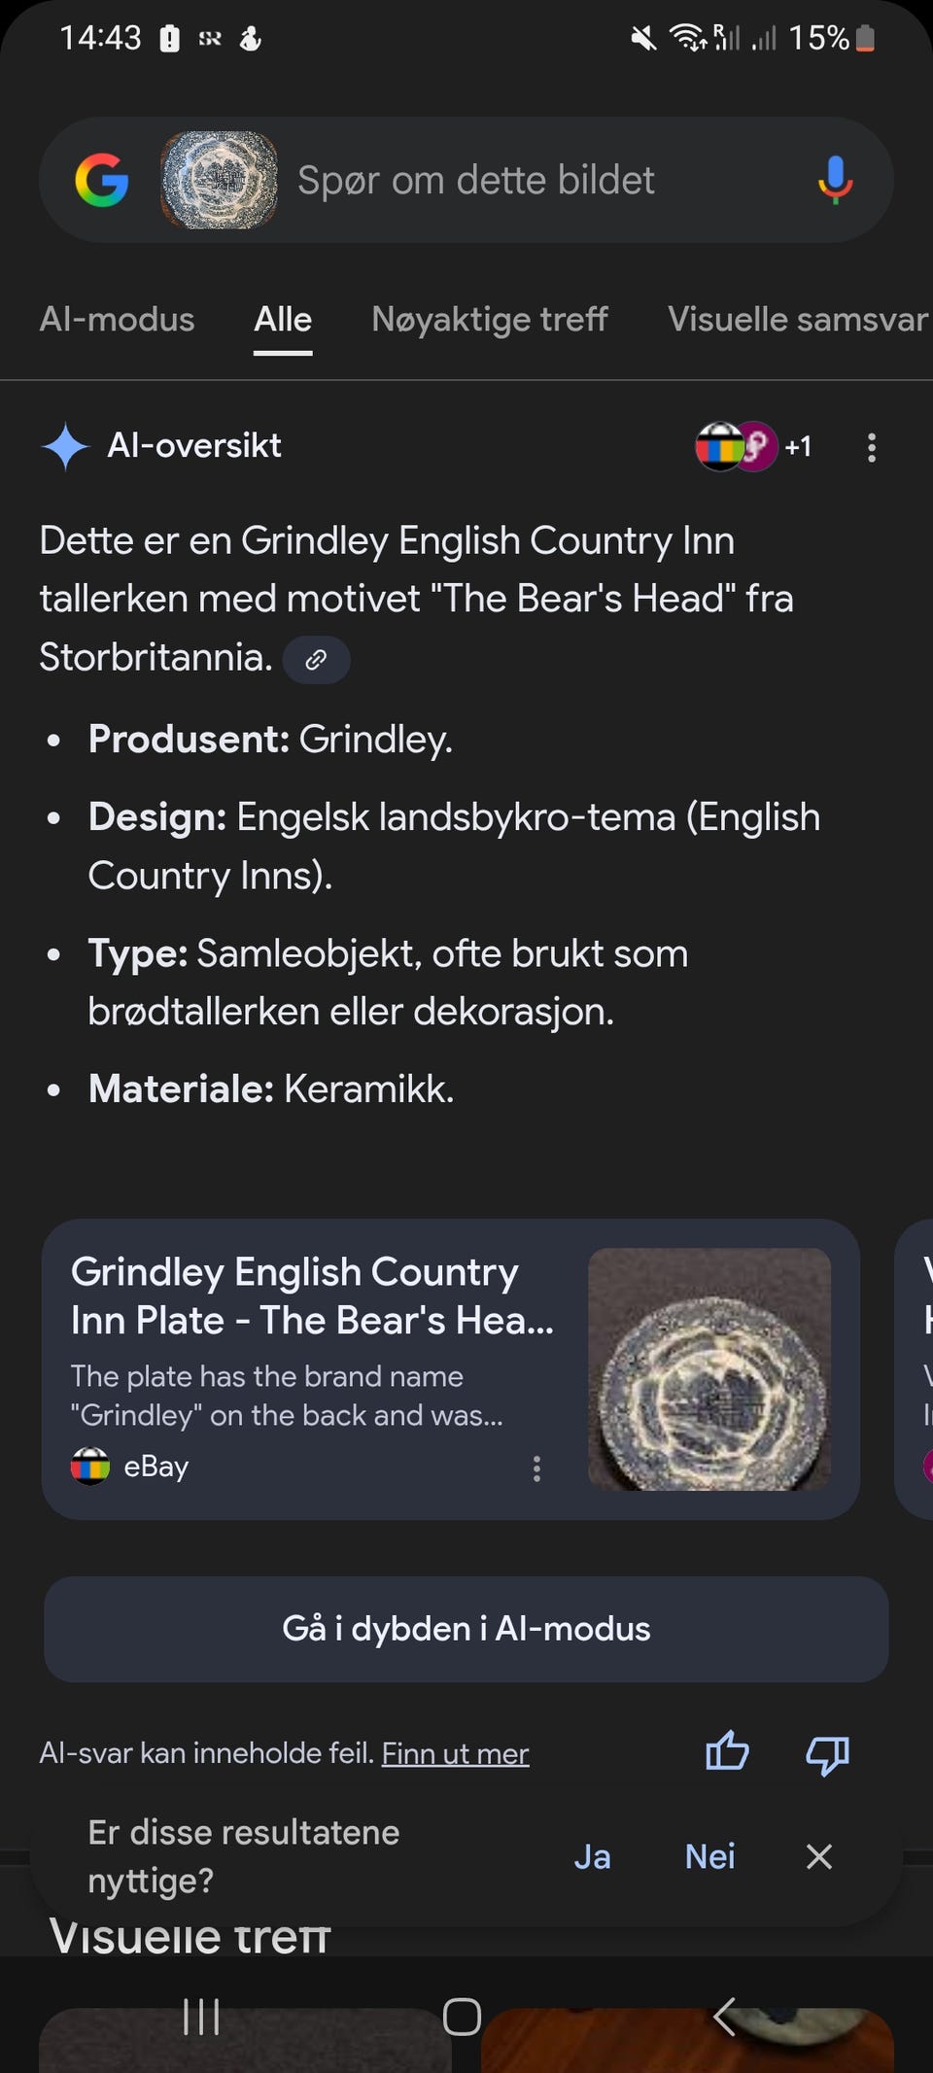Viewport: 933px width, 2073px height.
Task: Switch to Visuelle samsvar tab
Action: click(797, 320)
